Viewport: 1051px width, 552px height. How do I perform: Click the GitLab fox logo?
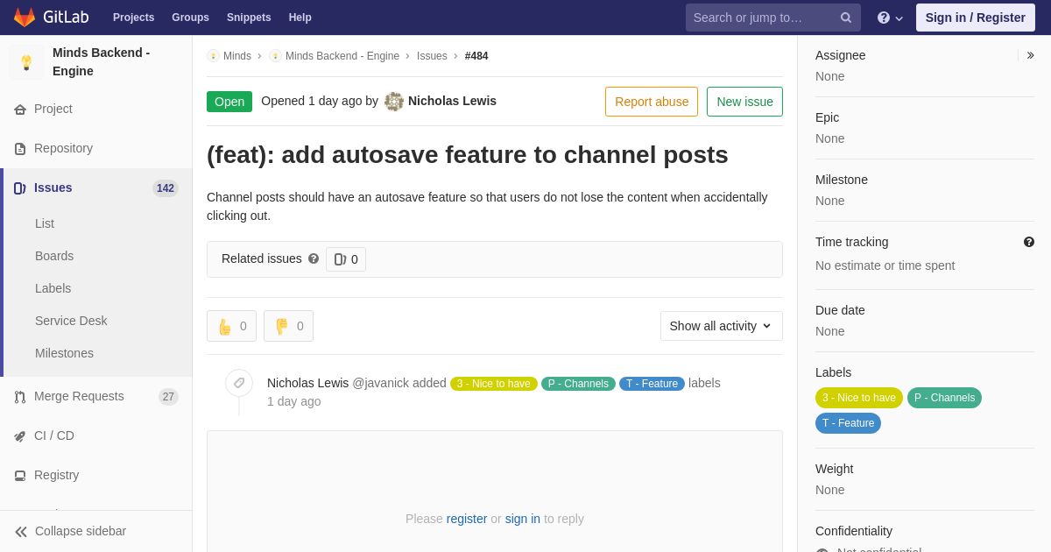pos(25,18)
